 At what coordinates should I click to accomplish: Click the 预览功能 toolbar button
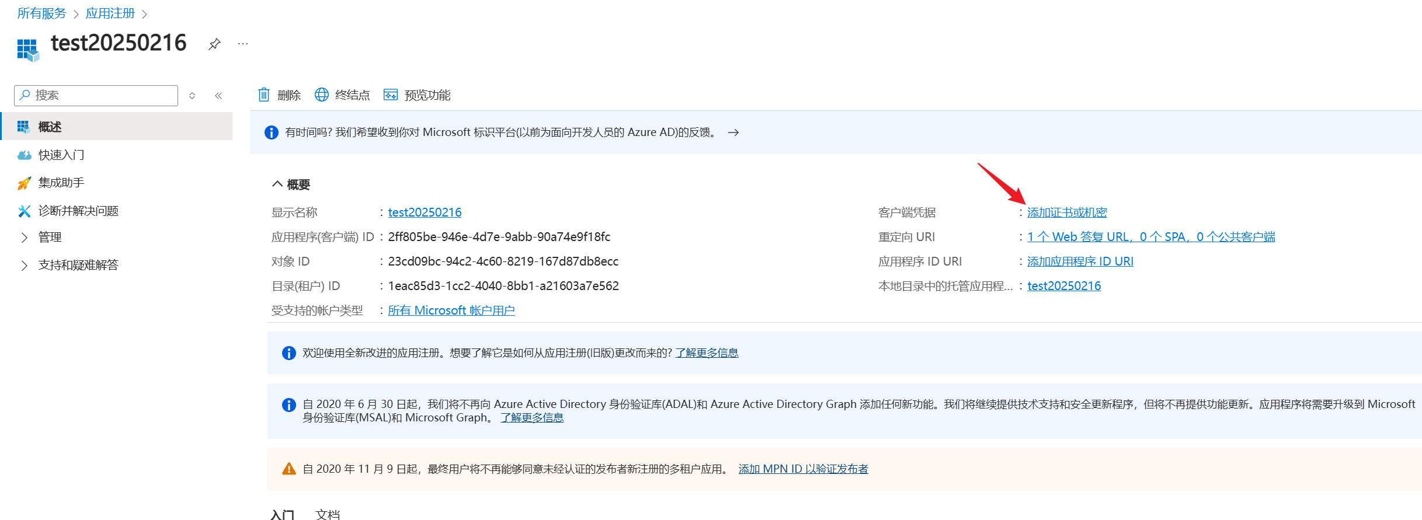[417, 95]
